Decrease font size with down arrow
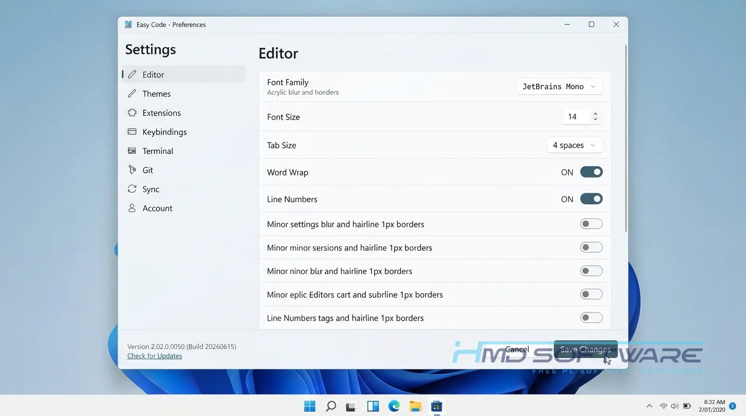Screen dimensions: 746x416 [x=595, y=119]
